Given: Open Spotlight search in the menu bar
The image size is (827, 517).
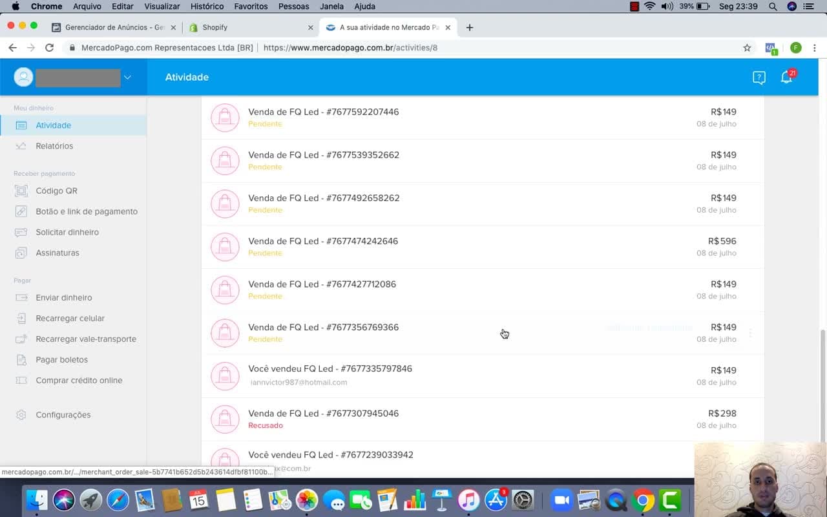Looking at the screenshot, I should coord(773,6).
